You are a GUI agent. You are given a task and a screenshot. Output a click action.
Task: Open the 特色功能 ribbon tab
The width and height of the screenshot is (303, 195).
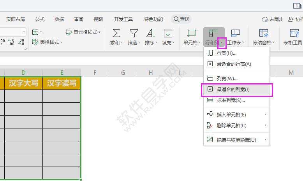tap(153, 19)
